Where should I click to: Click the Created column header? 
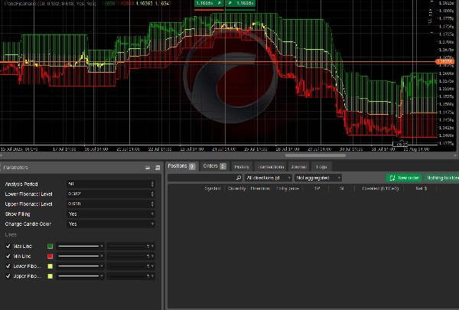coord(380,188)
